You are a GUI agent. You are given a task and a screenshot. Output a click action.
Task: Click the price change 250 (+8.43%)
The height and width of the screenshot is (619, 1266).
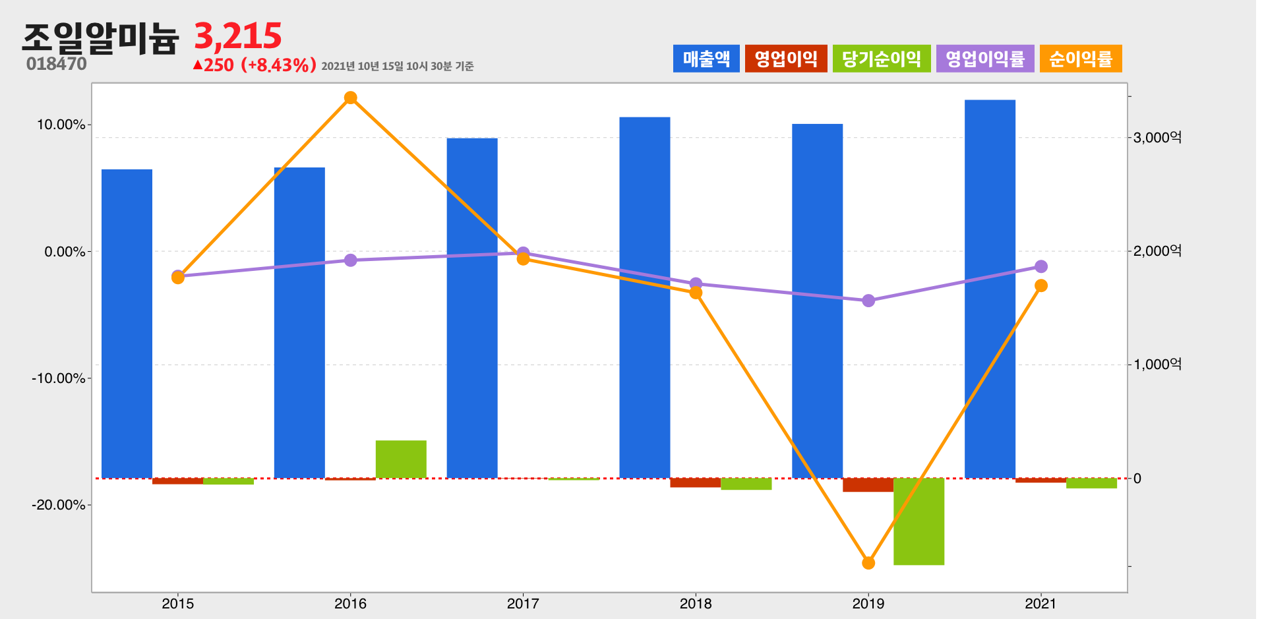point(255,65)
